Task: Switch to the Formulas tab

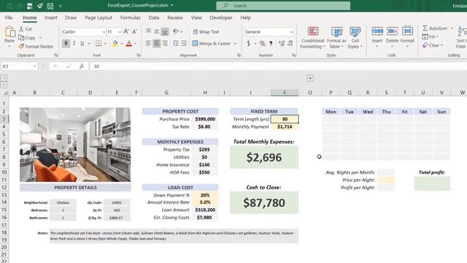Action: [131, 18]
